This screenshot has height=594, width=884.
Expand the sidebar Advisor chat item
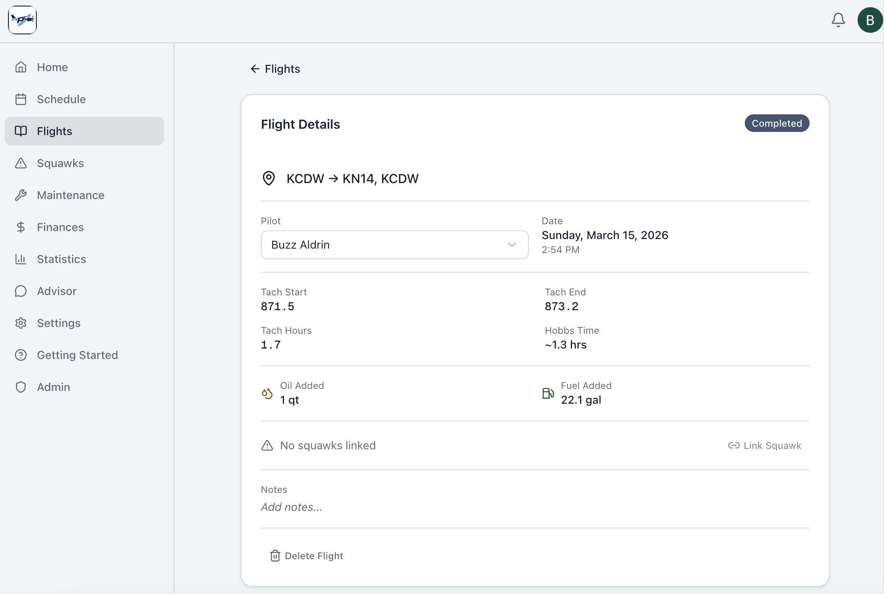coord(56,291)
